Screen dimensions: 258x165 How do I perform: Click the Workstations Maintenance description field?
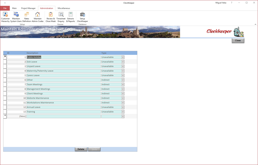pyautogui.click(x=64, y=103)
